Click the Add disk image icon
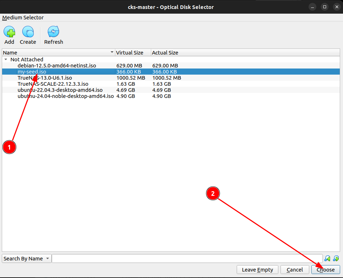The height and width of the screenshot is (278, 343). coord(9,32)
